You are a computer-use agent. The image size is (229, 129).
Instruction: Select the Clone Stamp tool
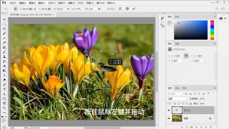[4, 57]
